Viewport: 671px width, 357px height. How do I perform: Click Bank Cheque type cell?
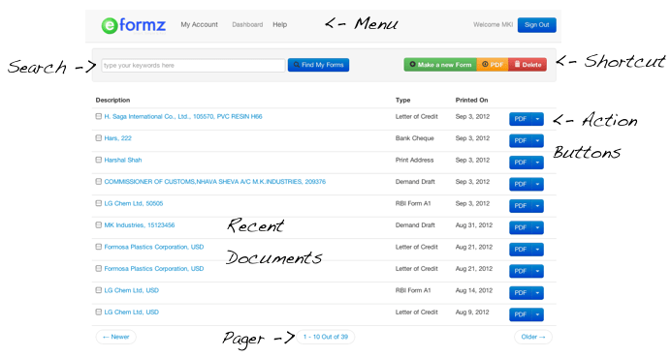tap(415, 138)
